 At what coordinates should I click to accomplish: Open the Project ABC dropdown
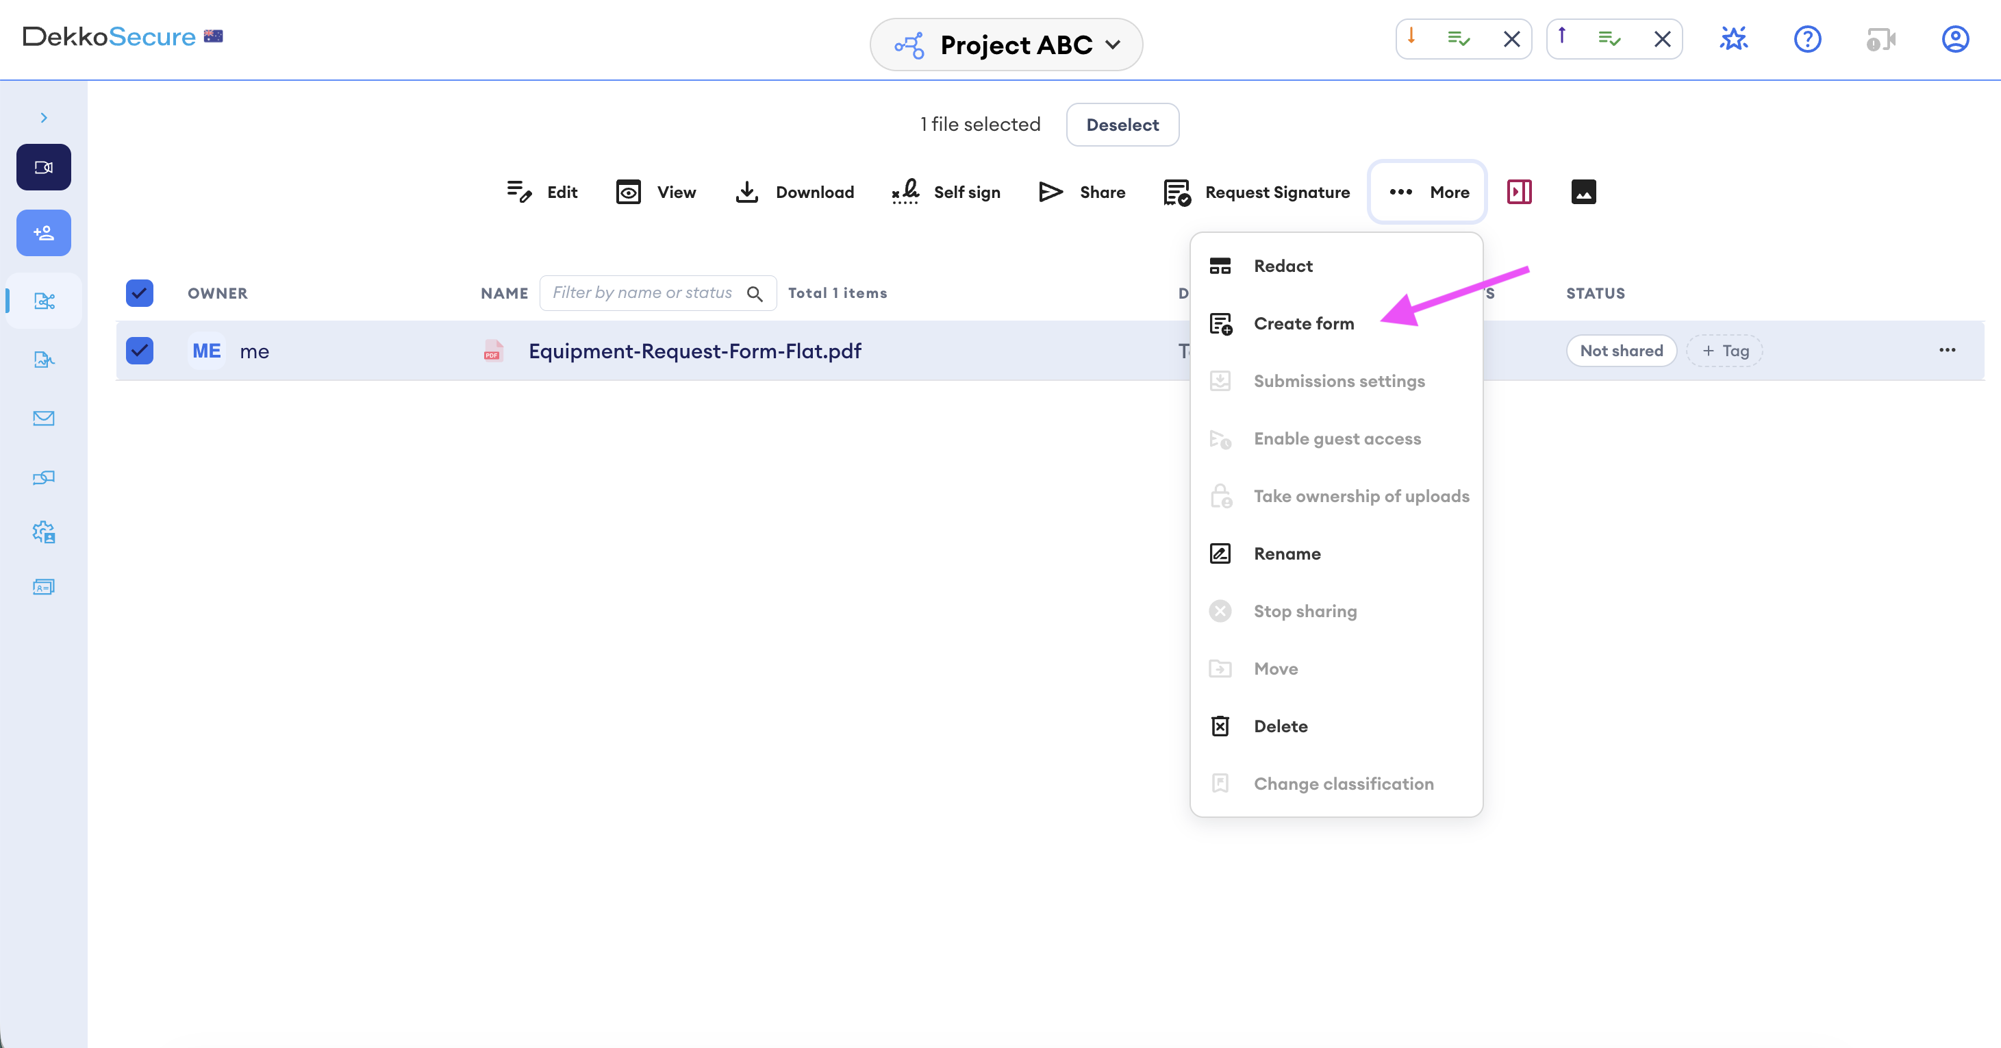[1006, 45]
